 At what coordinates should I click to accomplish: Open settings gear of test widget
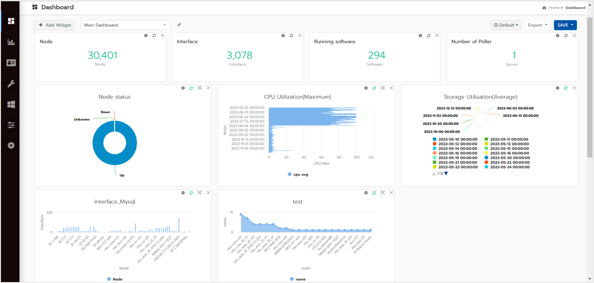366,193
